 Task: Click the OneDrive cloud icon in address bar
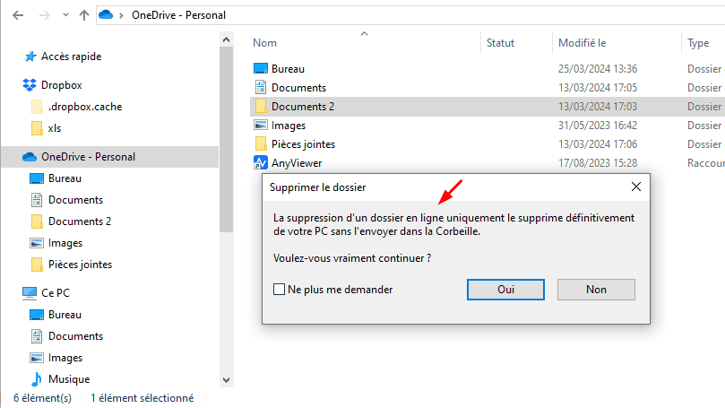coord(108,14)
